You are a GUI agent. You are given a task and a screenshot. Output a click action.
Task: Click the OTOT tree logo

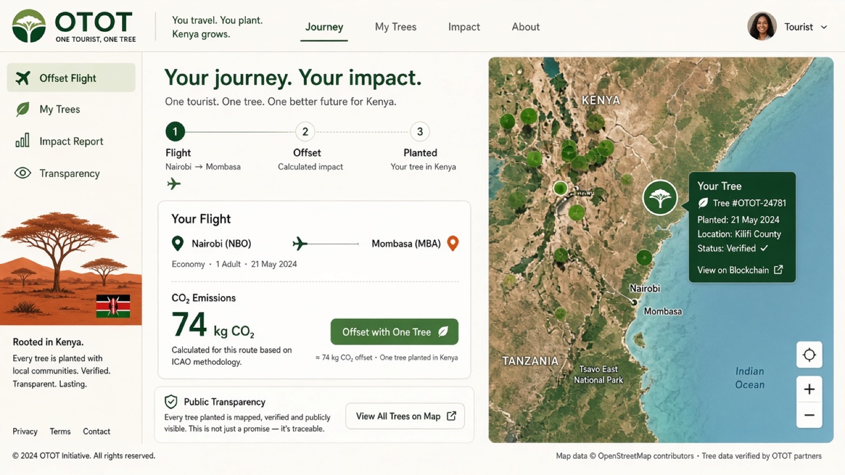coord(29,26)
